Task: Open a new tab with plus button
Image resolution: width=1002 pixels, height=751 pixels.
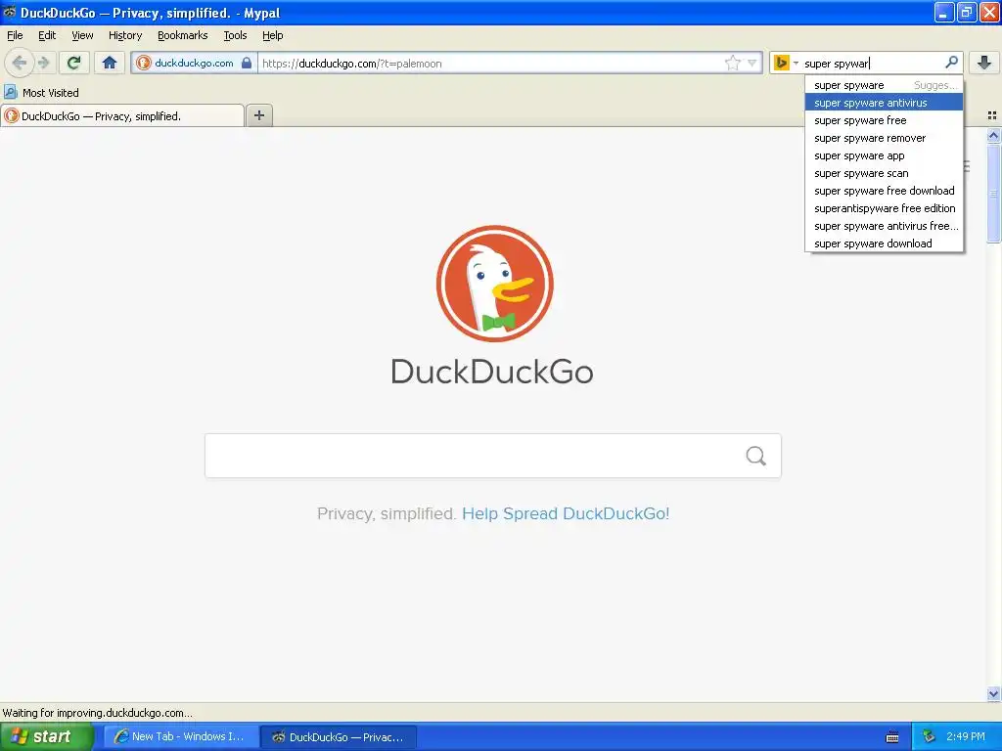Action: point(259,115)
